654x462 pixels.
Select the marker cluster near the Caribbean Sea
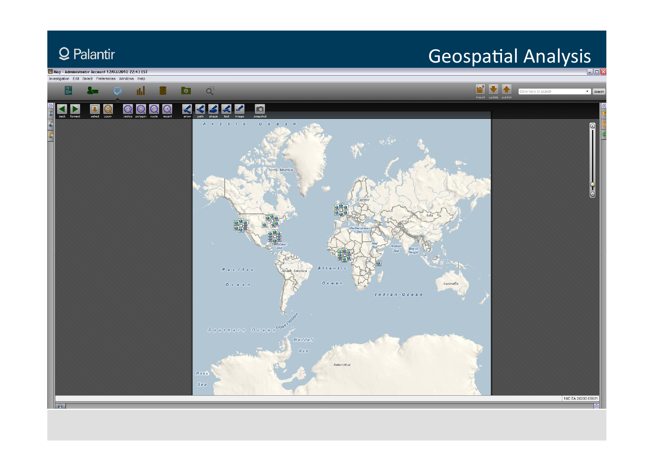pos(275,237)
